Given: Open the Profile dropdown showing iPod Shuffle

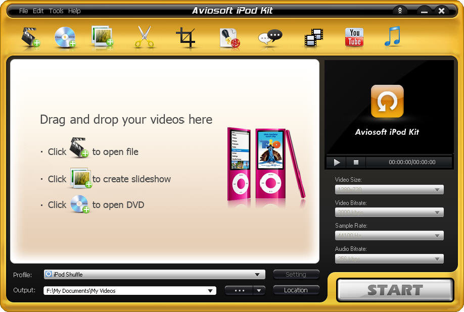Looking at the screenshot, I should 155,275.
